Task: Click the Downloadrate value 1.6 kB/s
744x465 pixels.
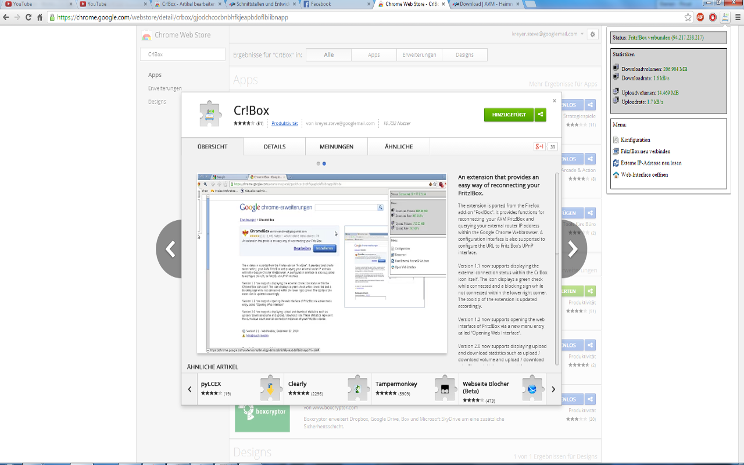Action: click(661, 78)
